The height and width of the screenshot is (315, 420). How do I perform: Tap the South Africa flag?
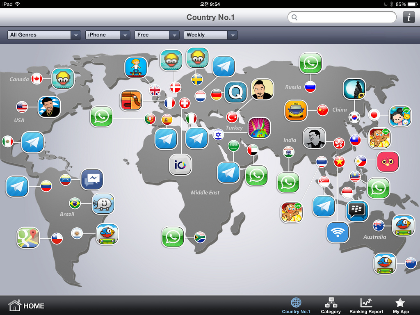click(200, 237)
